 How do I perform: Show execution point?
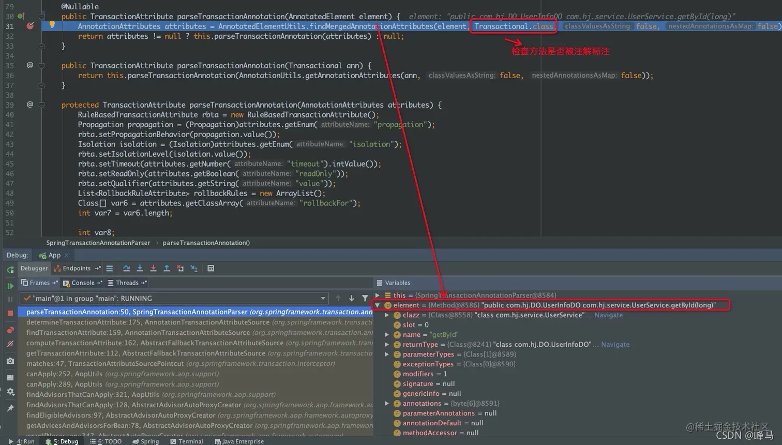tap(110, 268)
